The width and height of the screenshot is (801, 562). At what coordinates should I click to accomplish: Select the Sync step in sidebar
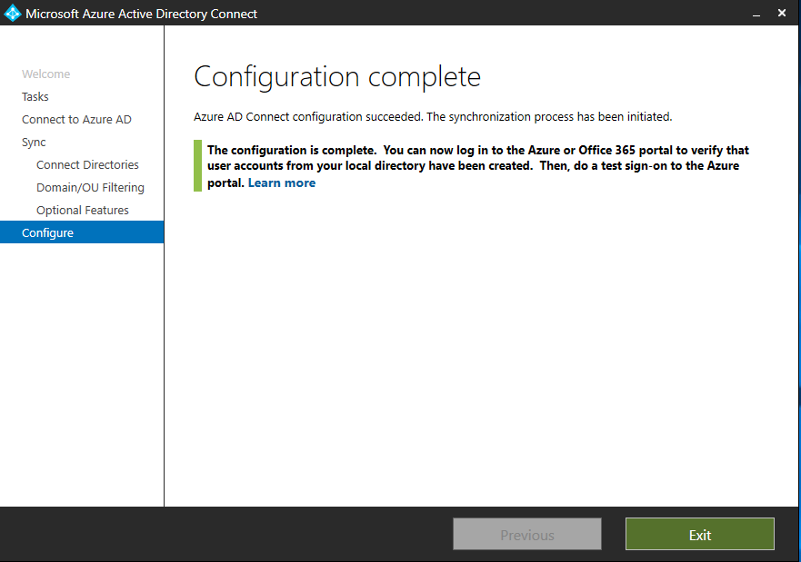(34, 143)
